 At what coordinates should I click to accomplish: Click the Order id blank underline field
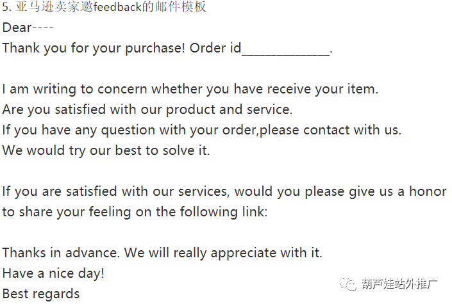tap(286, 49)
